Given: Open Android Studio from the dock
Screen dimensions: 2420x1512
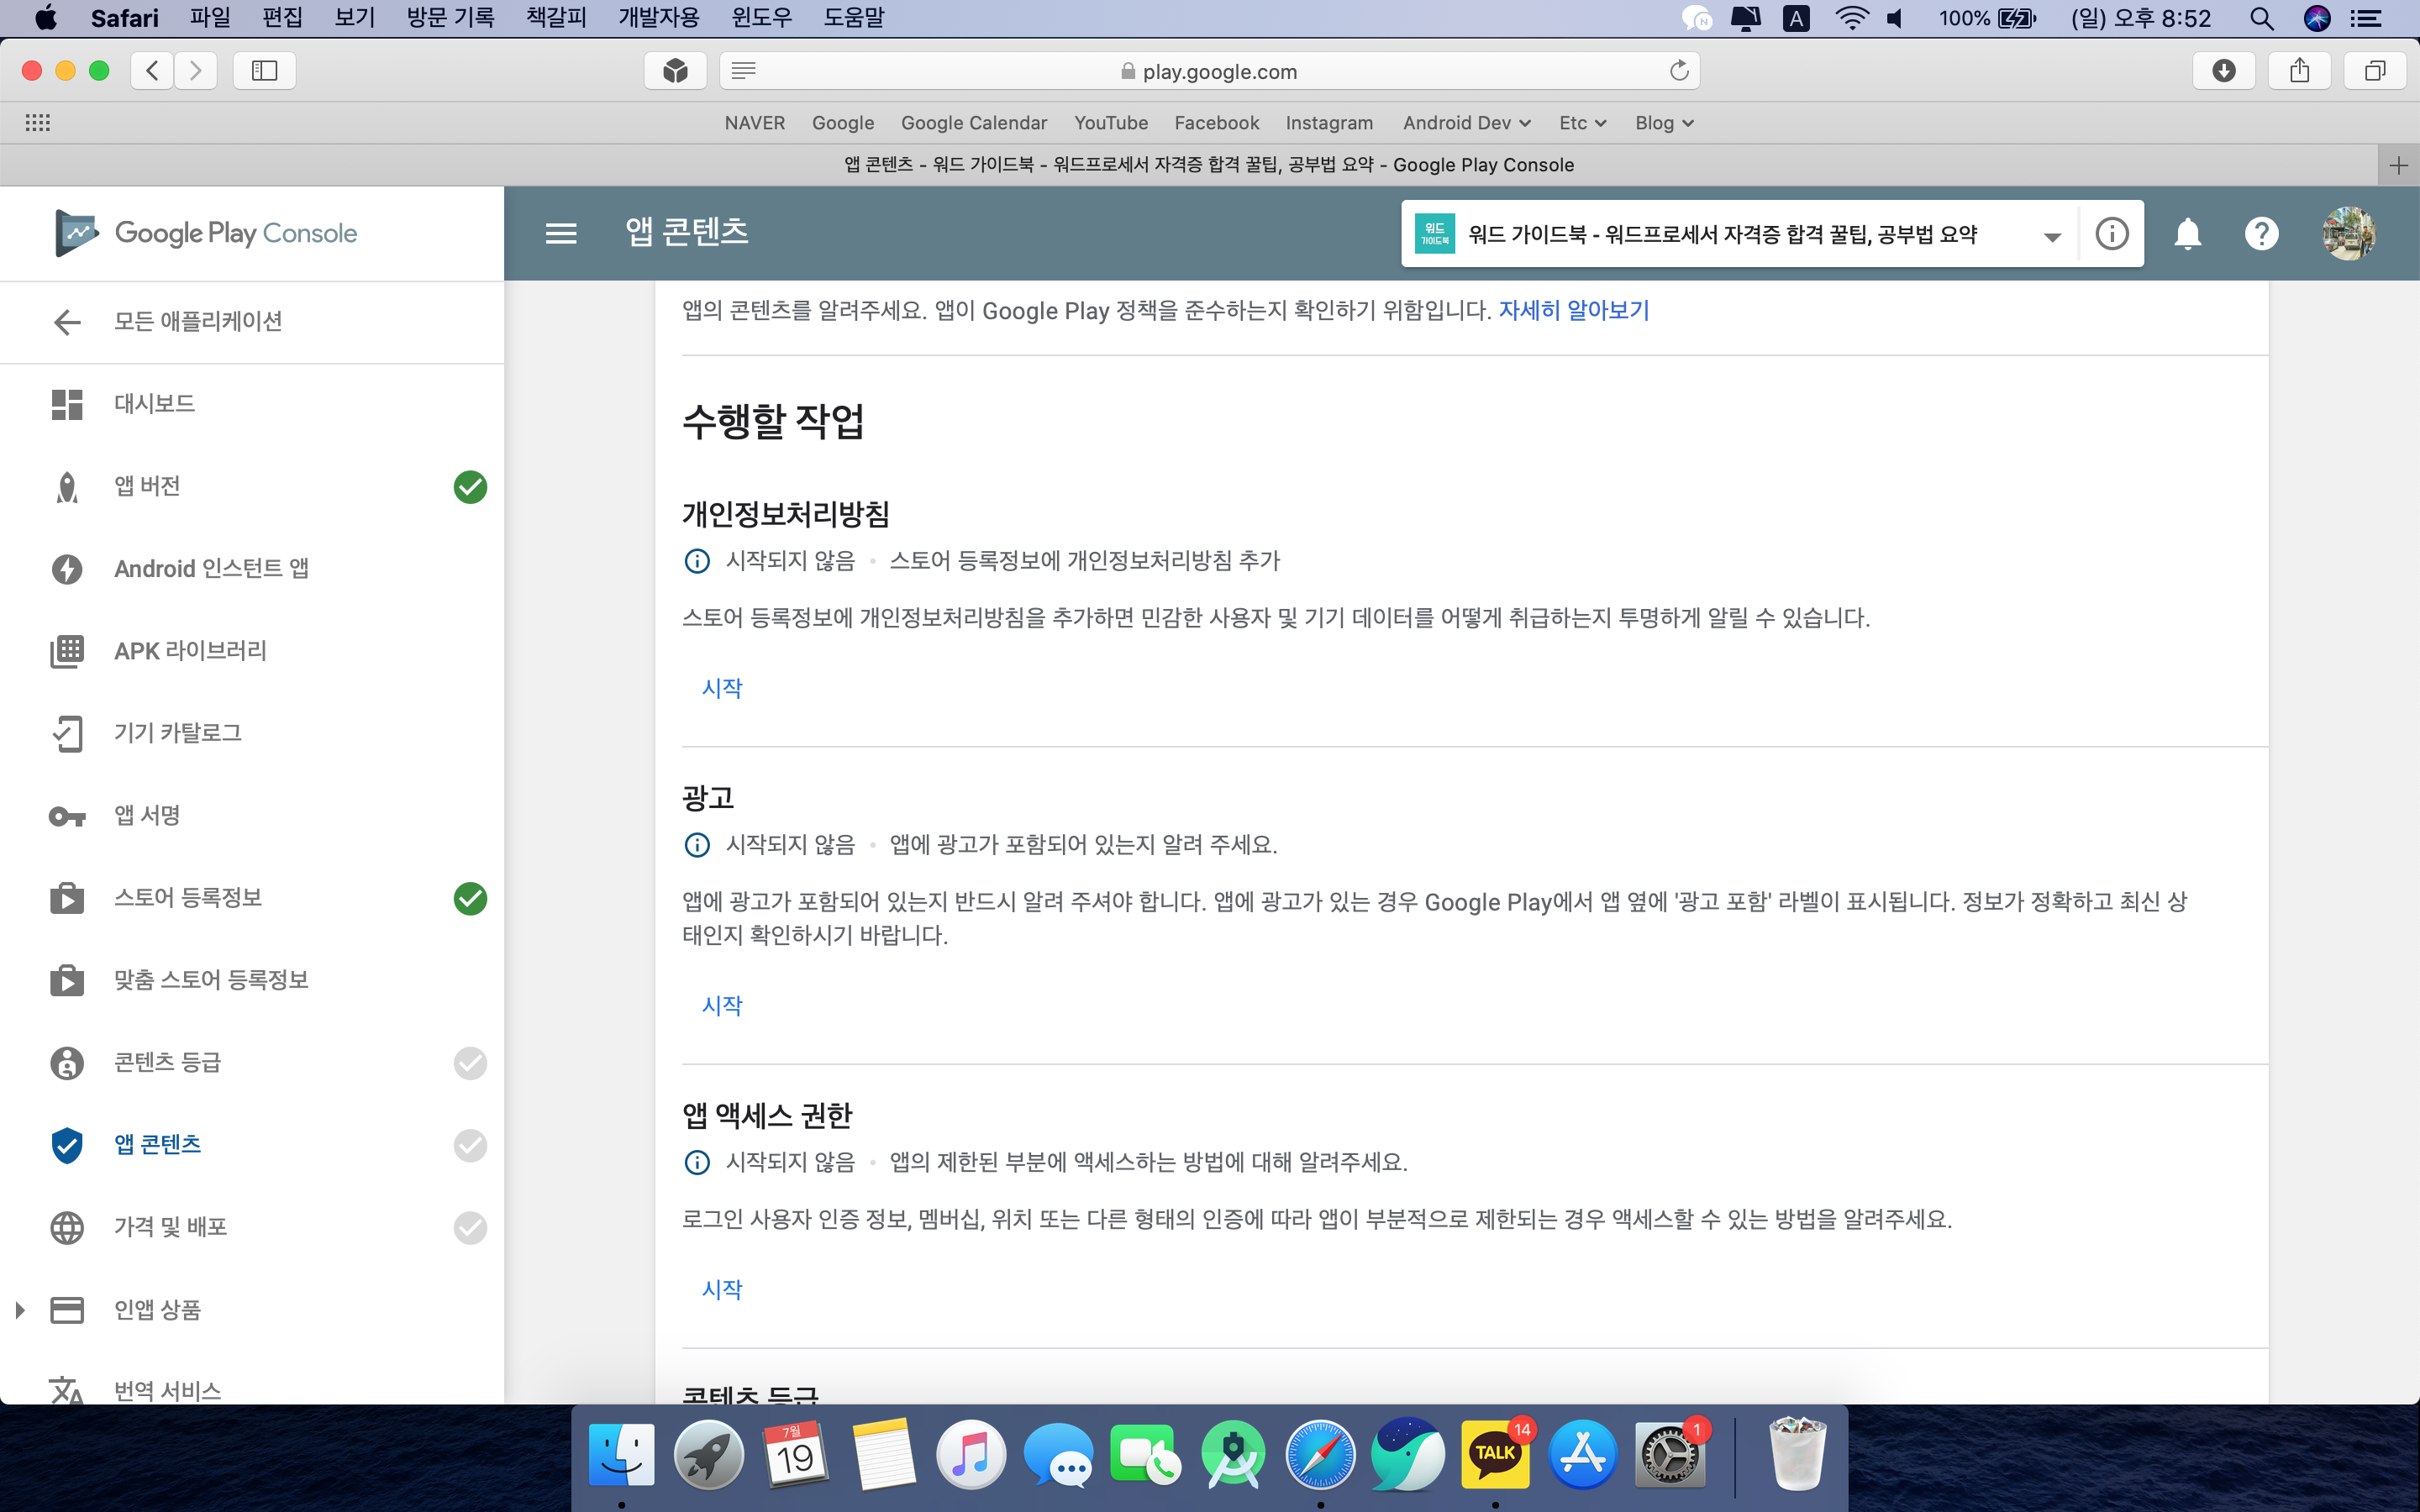Looking at the screenshot, I should pyautogui.click(x=1233, y=1456).
